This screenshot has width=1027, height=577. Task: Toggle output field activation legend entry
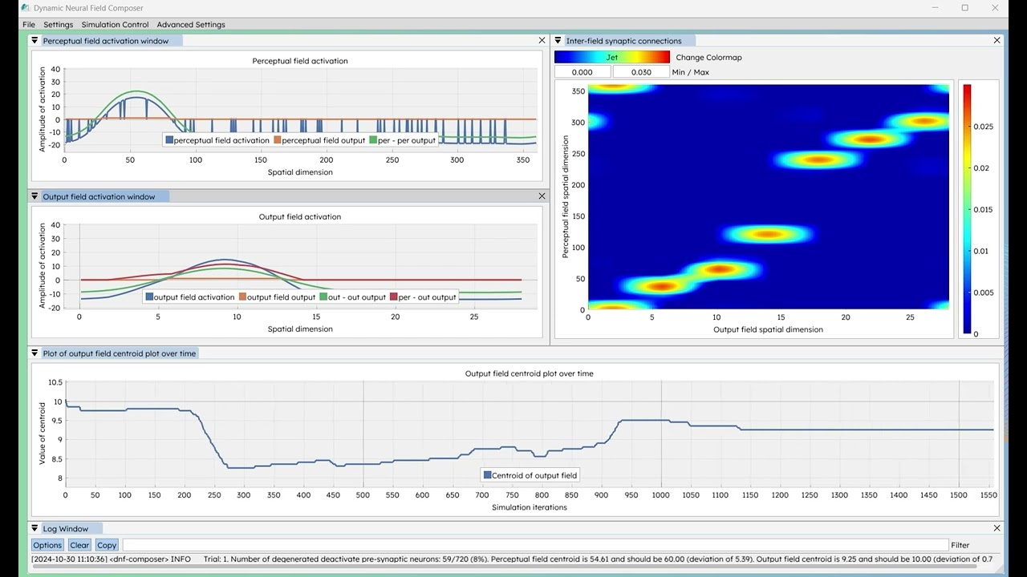(190, 297)
